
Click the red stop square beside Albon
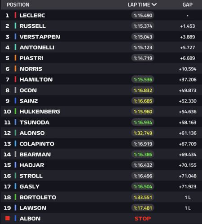tap(8, 218)
